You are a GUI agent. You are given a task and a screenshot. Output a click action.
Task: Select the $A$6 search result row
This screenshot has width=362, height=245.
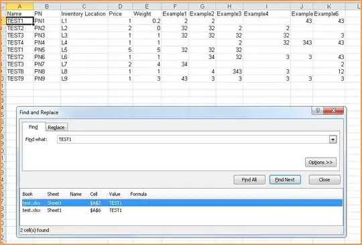[182, 210]
